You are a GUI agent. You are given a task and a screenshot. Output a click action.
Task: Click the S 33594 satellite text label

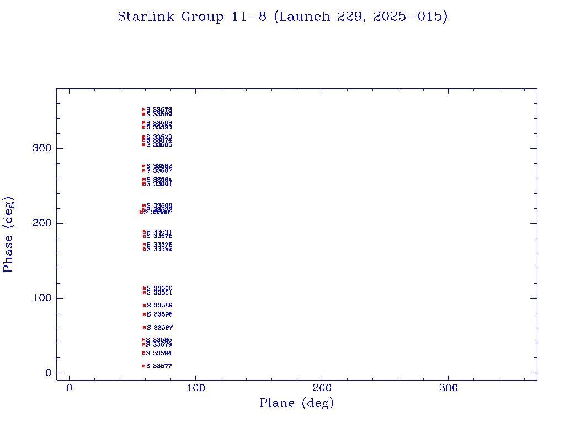pos(159,353)
